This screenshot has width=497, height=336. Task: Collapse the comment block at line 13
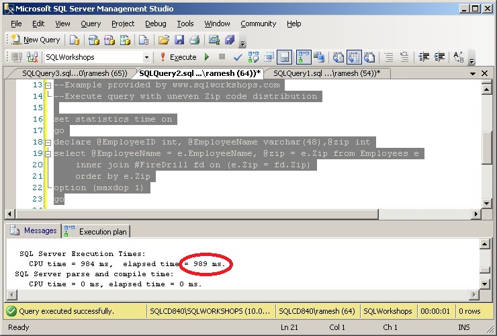coord(48,85)
